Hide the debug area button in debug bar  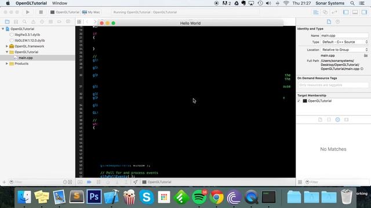pyautogui.click(x=80, y=182)
